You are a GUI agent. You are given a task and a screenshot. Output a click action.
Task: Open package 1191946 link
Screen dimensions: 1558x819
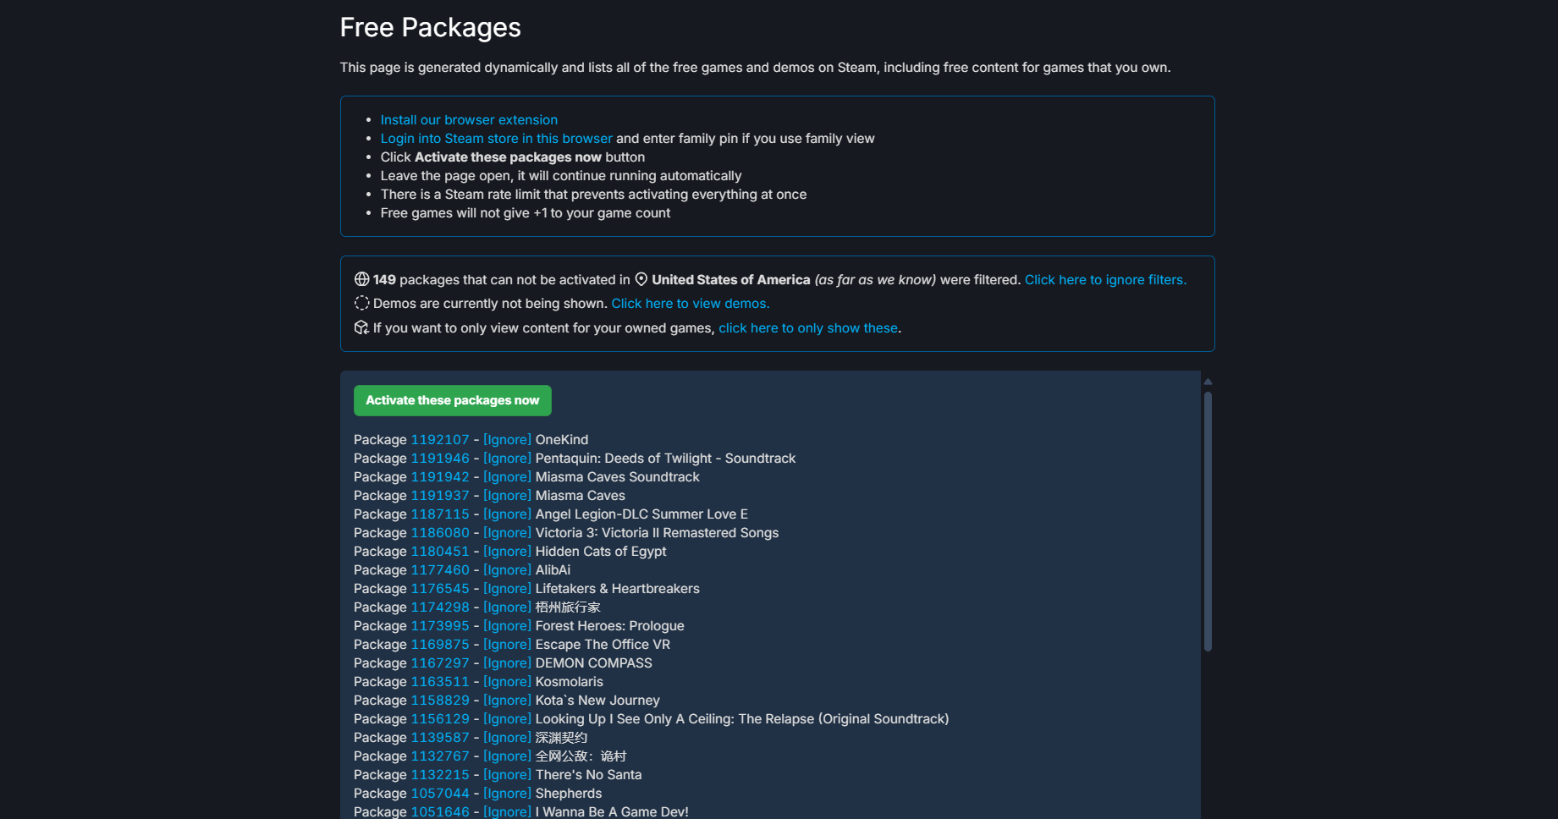[x=440, y=459]
